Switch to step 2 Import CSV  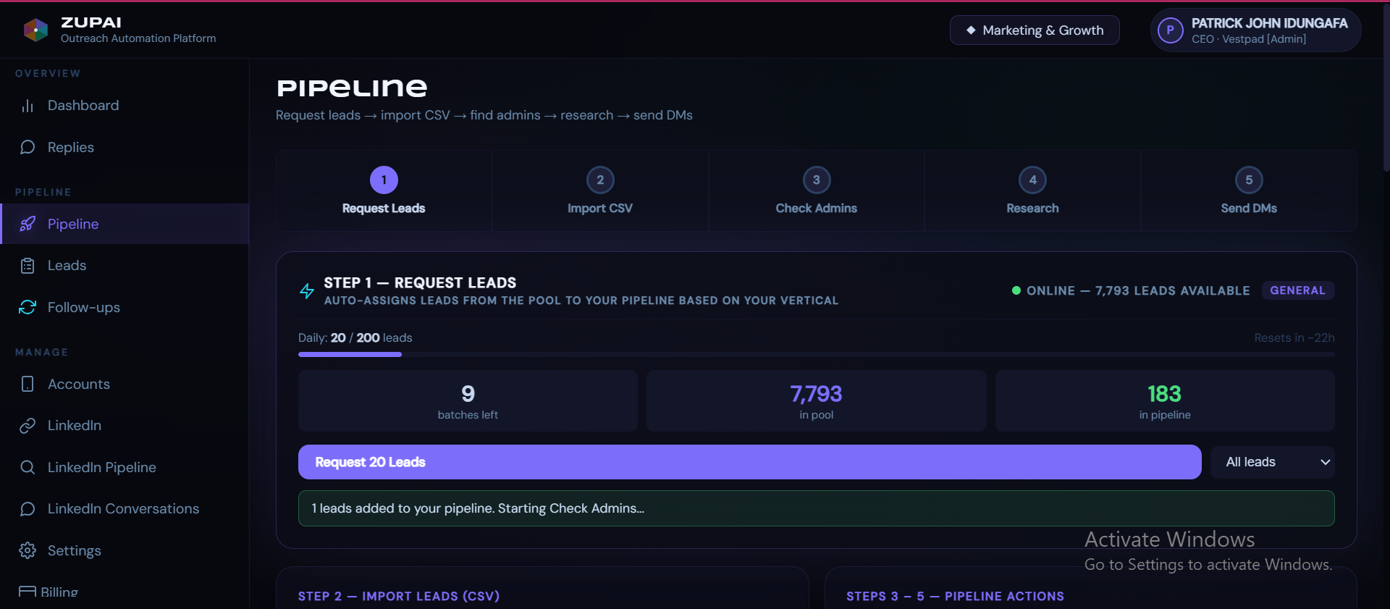[x=600, y=191]
